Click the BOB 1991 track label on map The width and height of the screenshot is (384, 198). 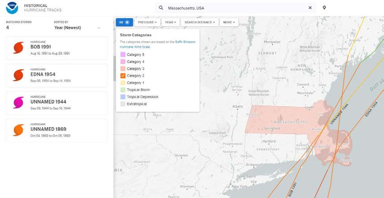point(292,190)
